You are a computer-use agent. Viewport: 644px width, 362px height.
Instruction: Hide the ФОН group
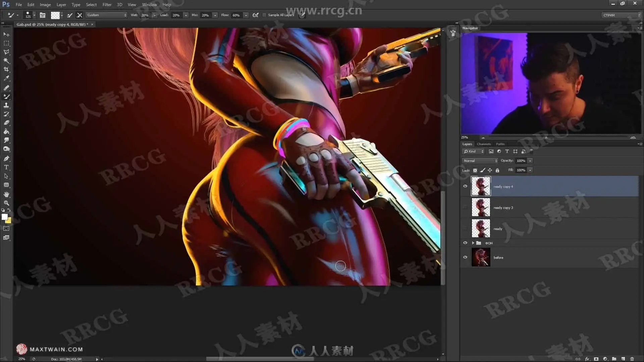[465, 243]
